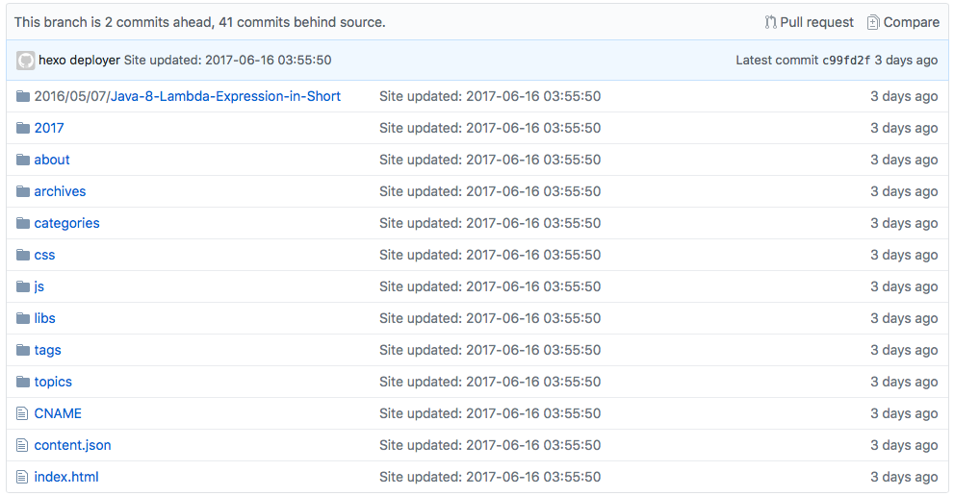
Task: Open the tags folder
Action: 47,350
